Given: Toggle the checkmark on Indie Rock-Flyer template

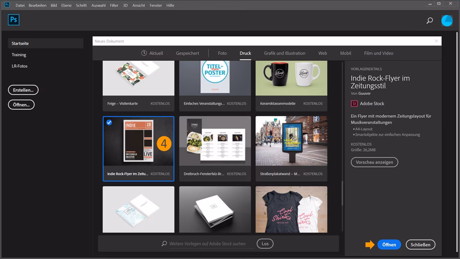Looking at the screenshot, I should coord(109,123).
